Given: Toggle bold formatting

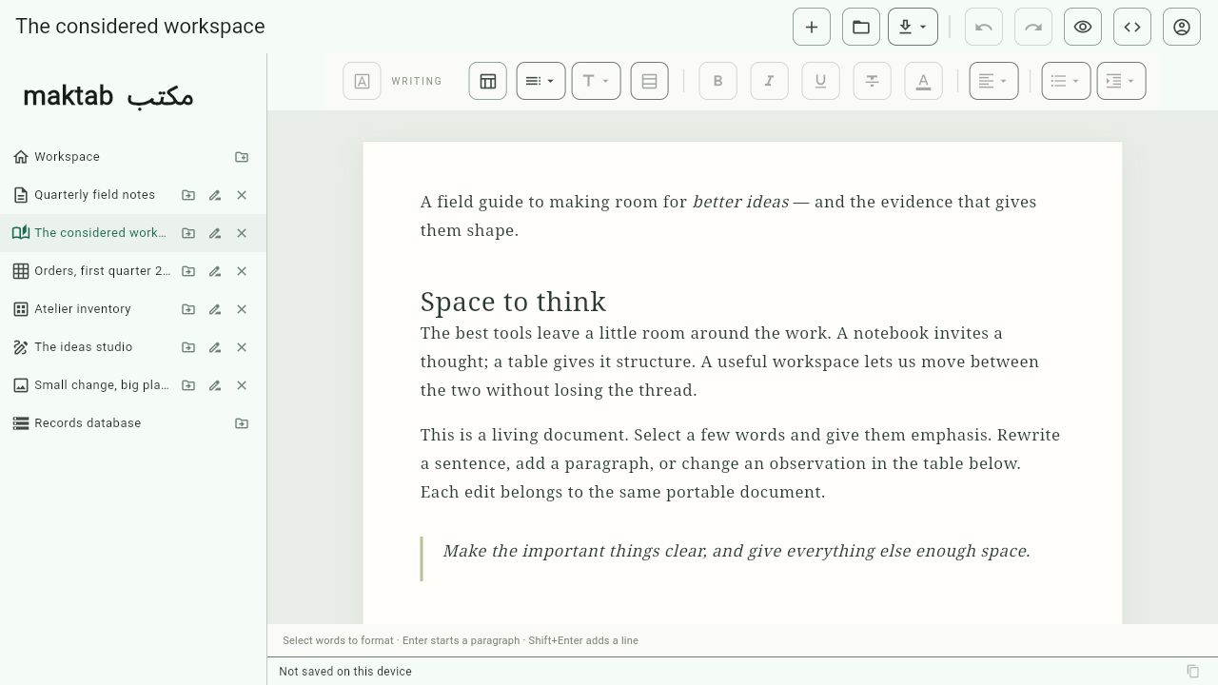Looking at the screenshot, I should tap(717, 81).
